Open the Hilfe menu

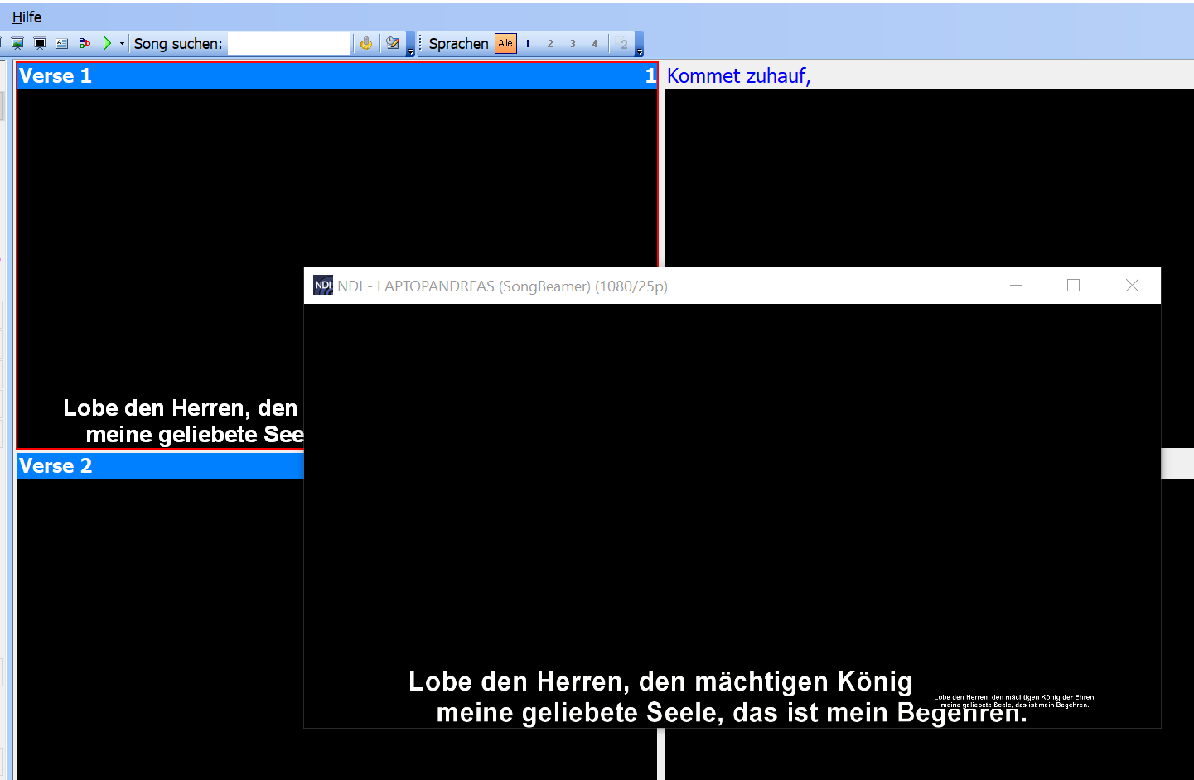click(x=27, y=17)
